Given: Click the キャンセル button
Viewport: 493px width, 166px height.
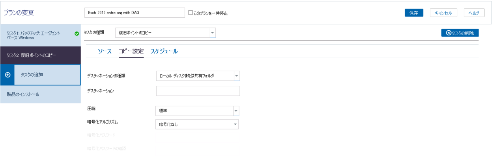Looking at the screenshot, I should pyautogui.click(x=443, y=13).
